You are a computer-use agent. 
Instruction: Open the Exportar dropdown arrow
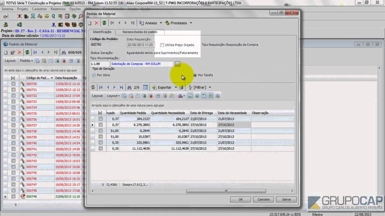coord(176,88)
